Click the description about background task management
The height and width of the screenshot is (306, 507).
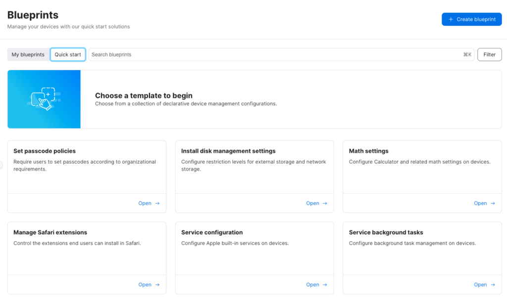(412, 243)
